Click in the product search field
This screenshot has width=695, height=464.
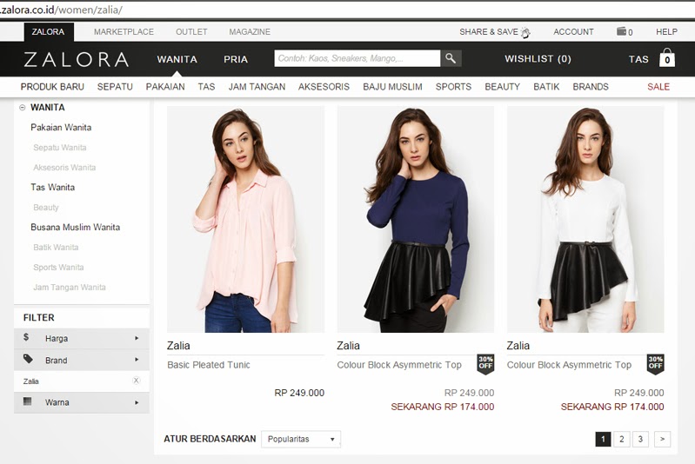click(358, 58)
